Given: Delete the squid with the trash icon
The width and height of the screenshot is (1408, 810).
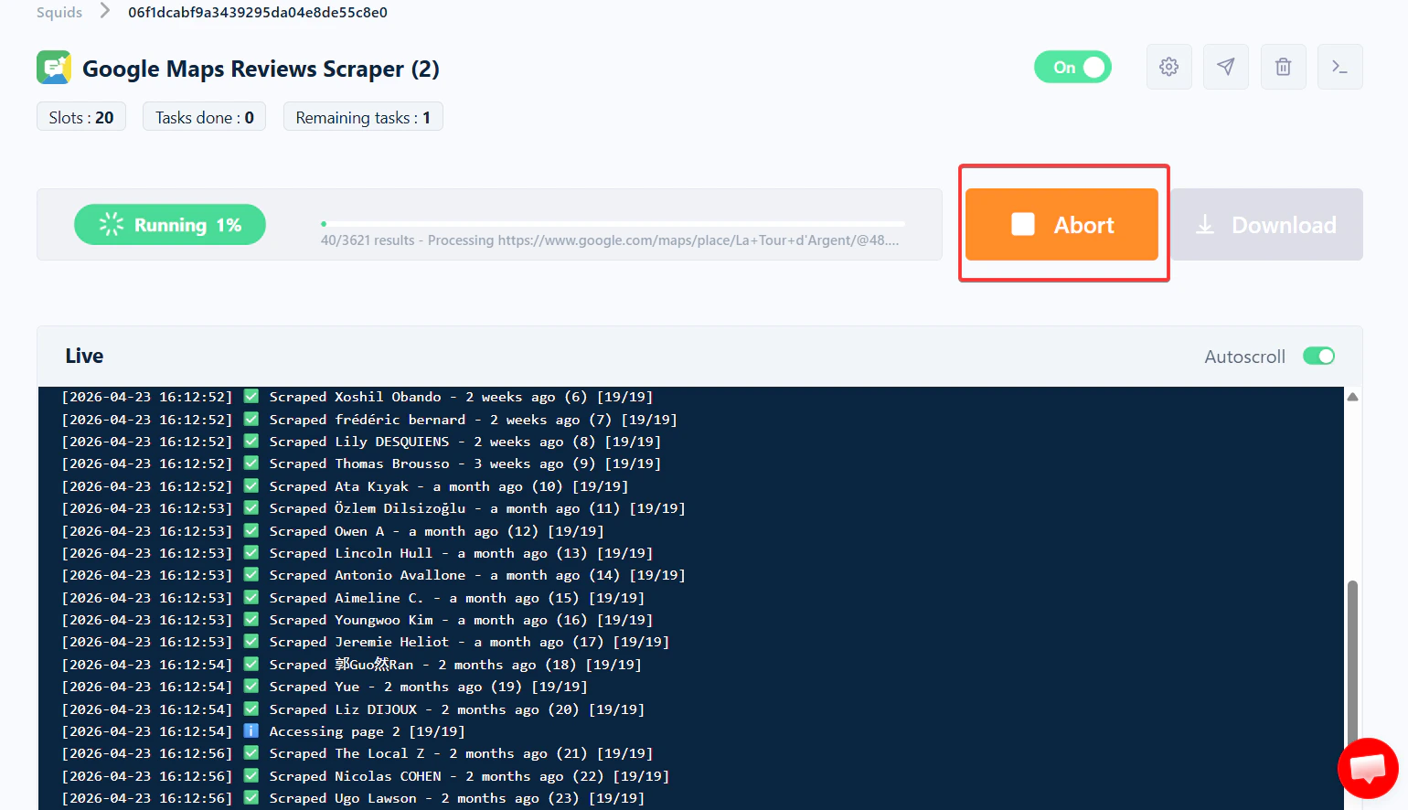Looking at the screenshot, I should 1284,67.
